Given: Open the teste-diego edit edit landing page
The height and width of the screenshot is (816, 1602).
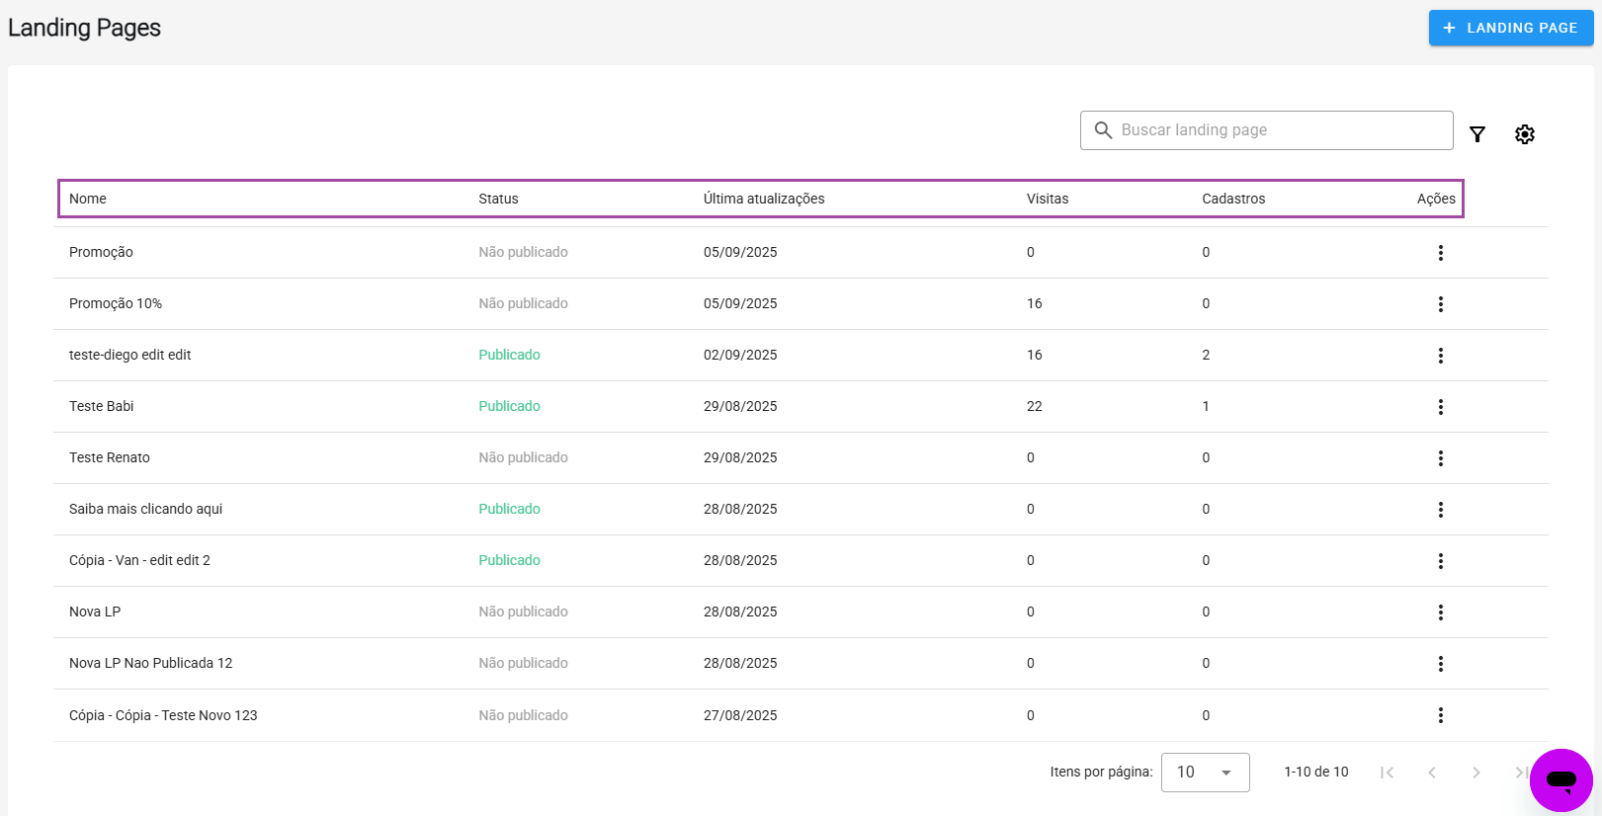Looking at the screenshot, I should 130,355.
